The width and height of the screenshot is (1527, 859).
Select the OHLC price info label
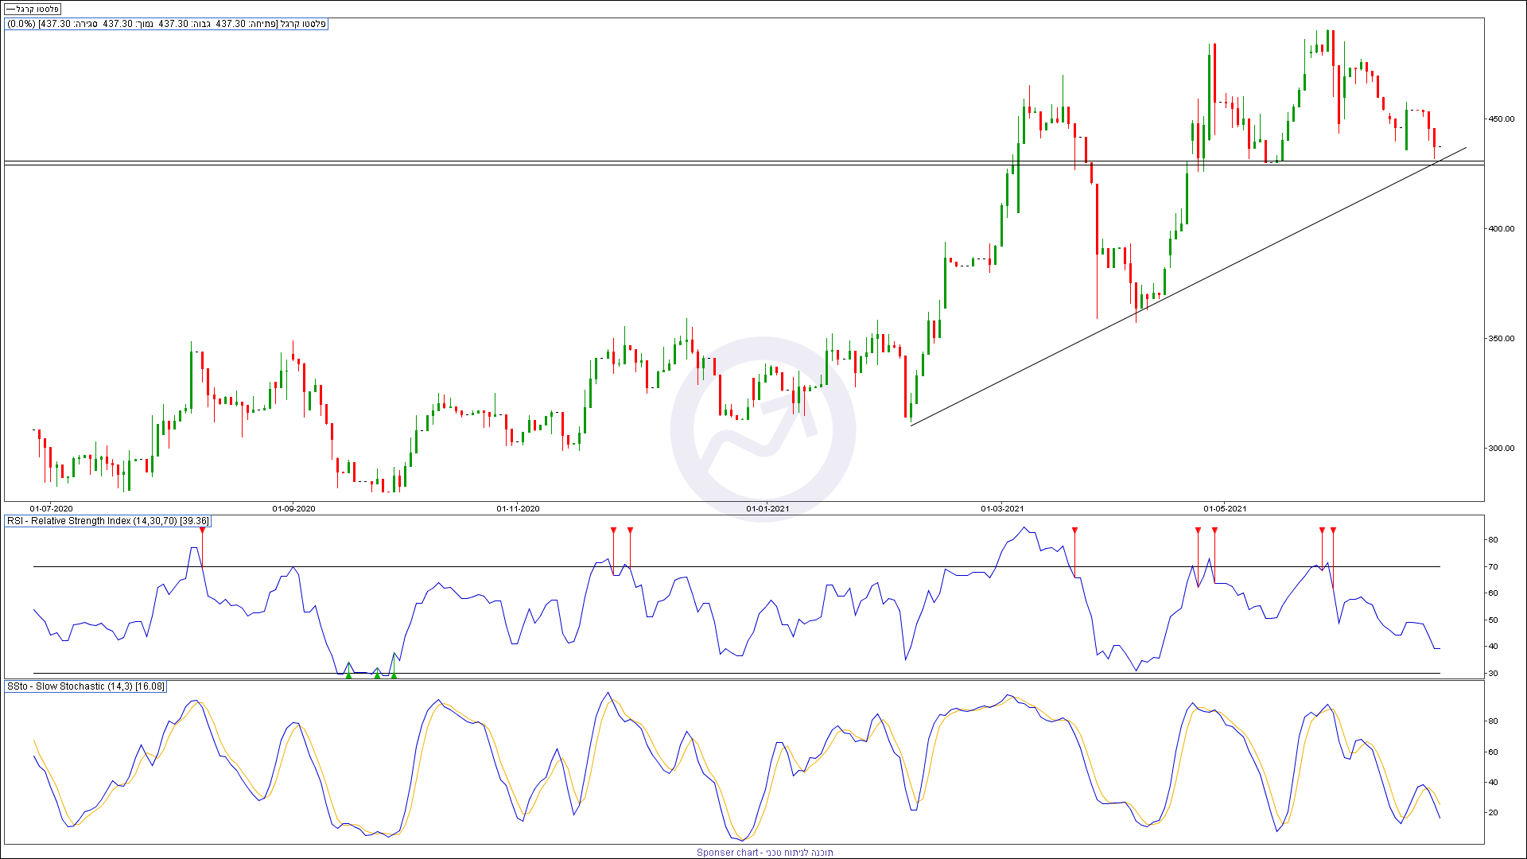click(x=166, y=24)
